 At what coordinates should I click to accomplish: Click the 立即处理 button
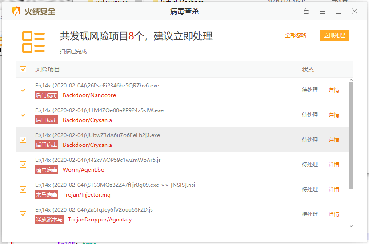click(x=334, y=35)
